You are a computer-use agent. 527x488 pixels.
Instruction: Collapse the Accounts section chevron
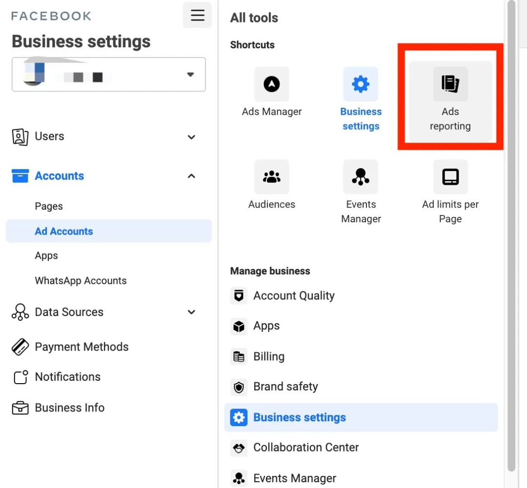[x=191, y=176]
